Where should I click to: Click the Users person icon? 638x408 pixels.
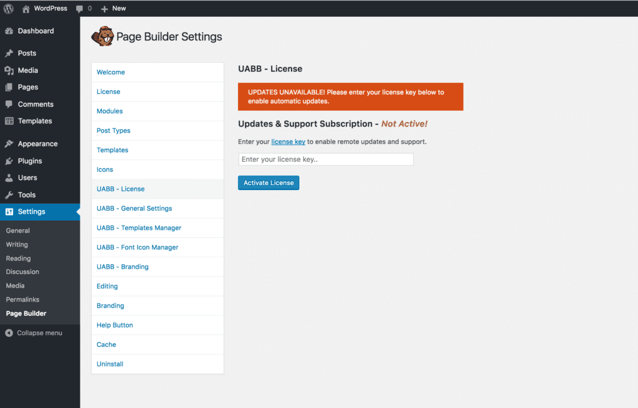pos(9,178)
